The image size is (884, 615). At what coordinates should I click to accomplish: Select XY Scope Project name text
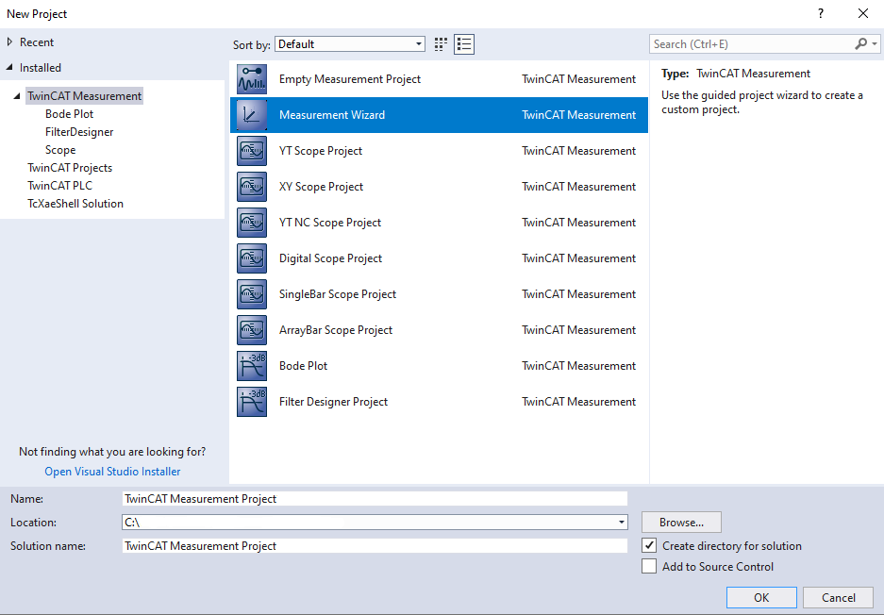321,187
